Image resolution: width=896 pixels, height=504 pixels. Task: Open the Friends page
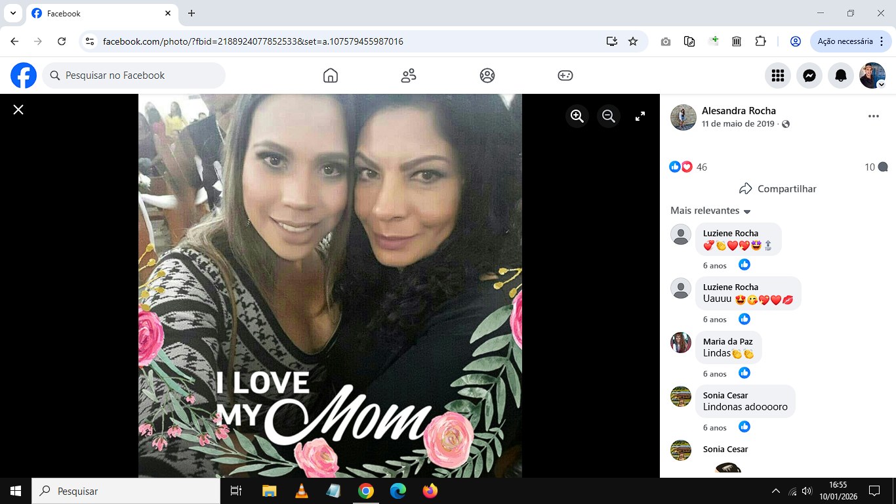pyautogui.click(x=409, y=75)
